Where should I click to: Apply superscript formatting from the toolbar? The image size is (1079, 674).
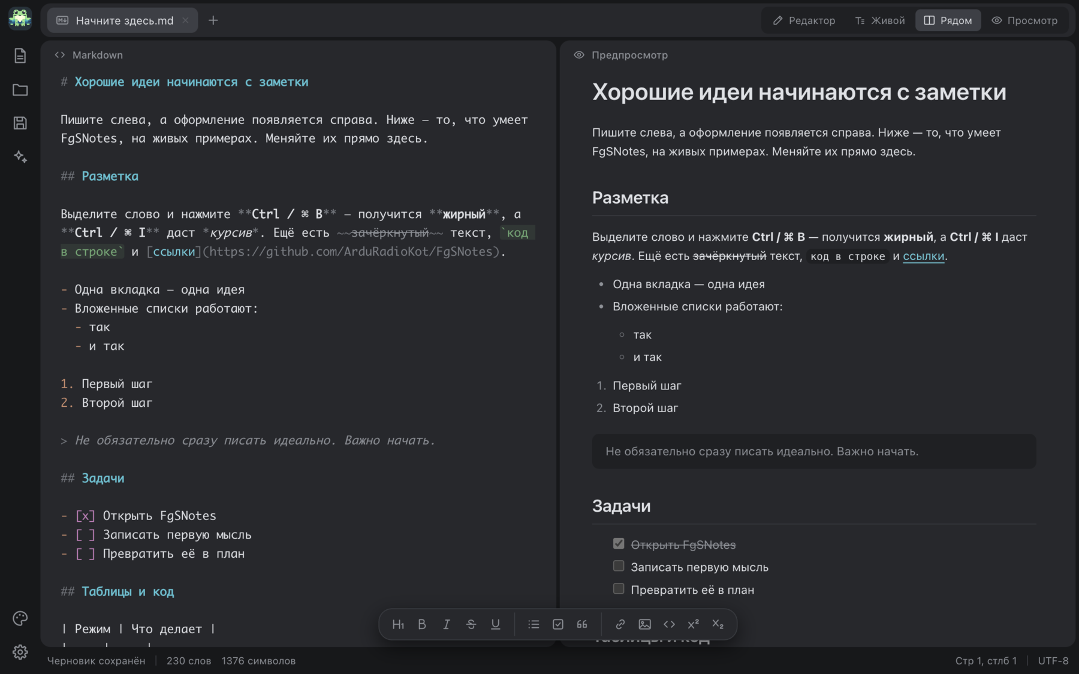tap(694, 624)
